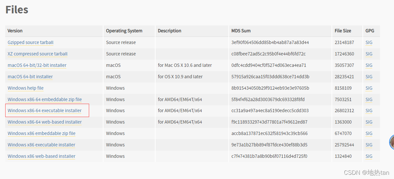The height and width of the screenshot is (179, 394).
Task: Click 'for OS X 10.9 and later' description
Action: [180, 77]
